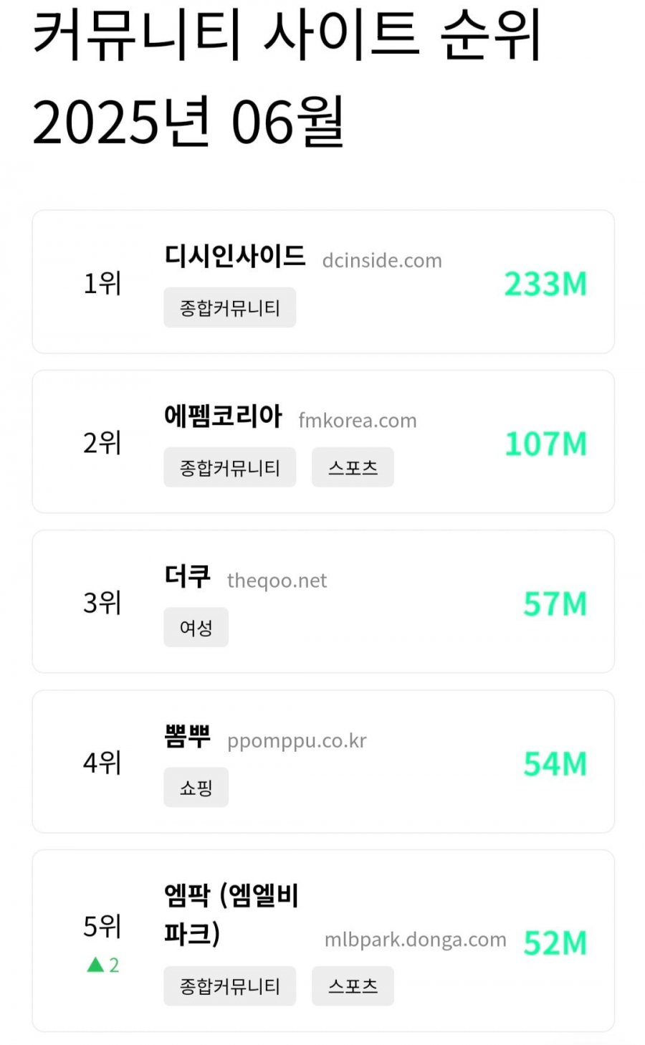Visit the mlbpark.donga.com URL

coord(416,940)
